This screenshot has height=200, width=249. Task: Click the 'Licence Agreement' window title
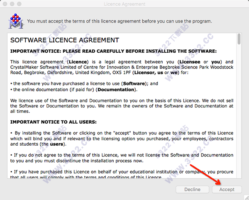coord(124,4)
